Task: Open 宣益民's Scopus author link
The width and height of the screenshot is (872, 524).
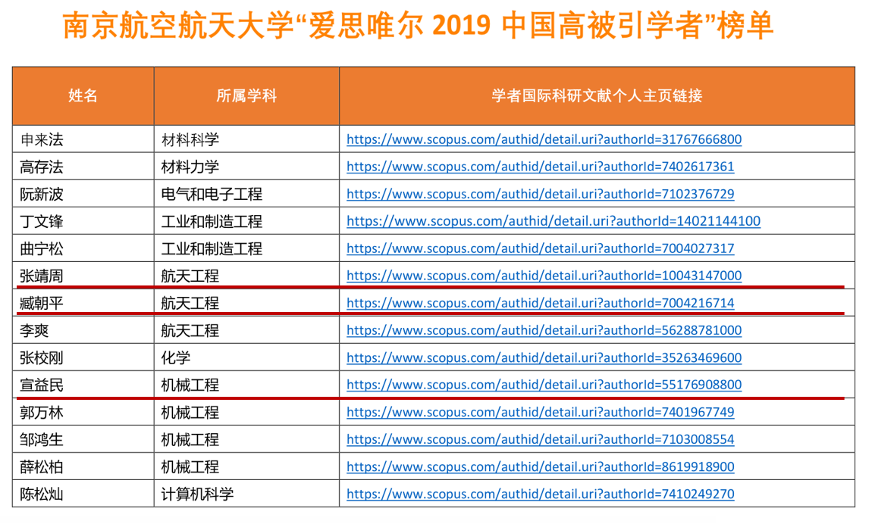Action: point(544,385)
